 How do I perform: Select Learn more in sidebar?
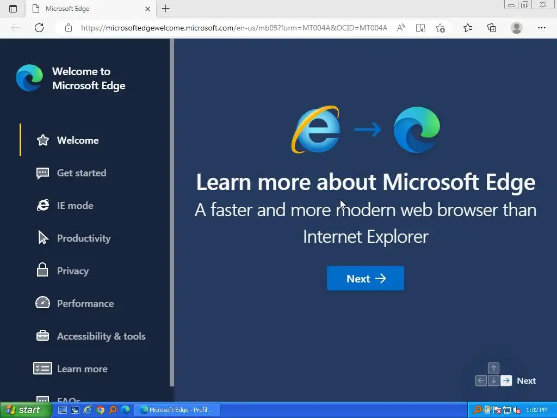point(82,370)
